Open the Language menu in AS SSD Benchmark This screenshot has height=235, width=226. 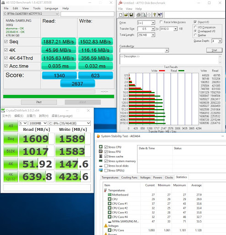coord(51,8)
